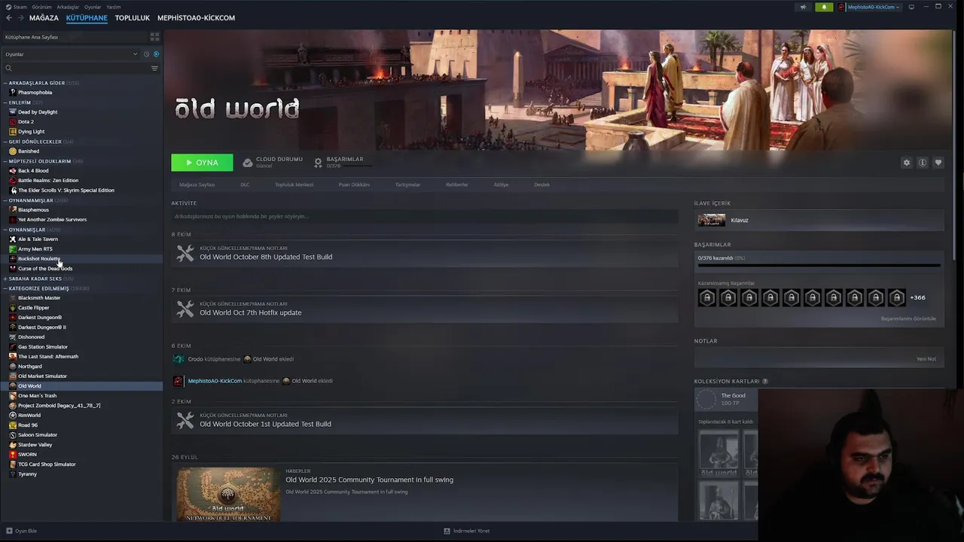This screenshot has height=542, width=964.
Task: Open advanced filter settings icon
Action: tap(154, 69)
